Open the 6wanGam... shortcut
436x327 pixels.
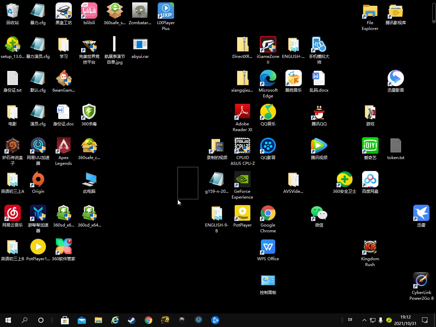[64, 81]
